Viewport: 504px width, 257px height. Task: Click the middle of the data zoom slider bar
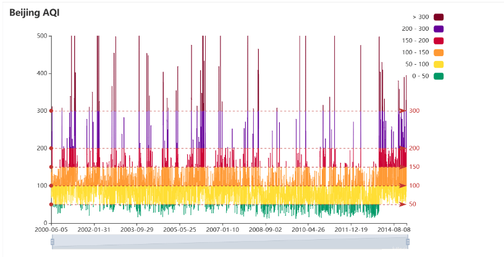pos(230,242)
